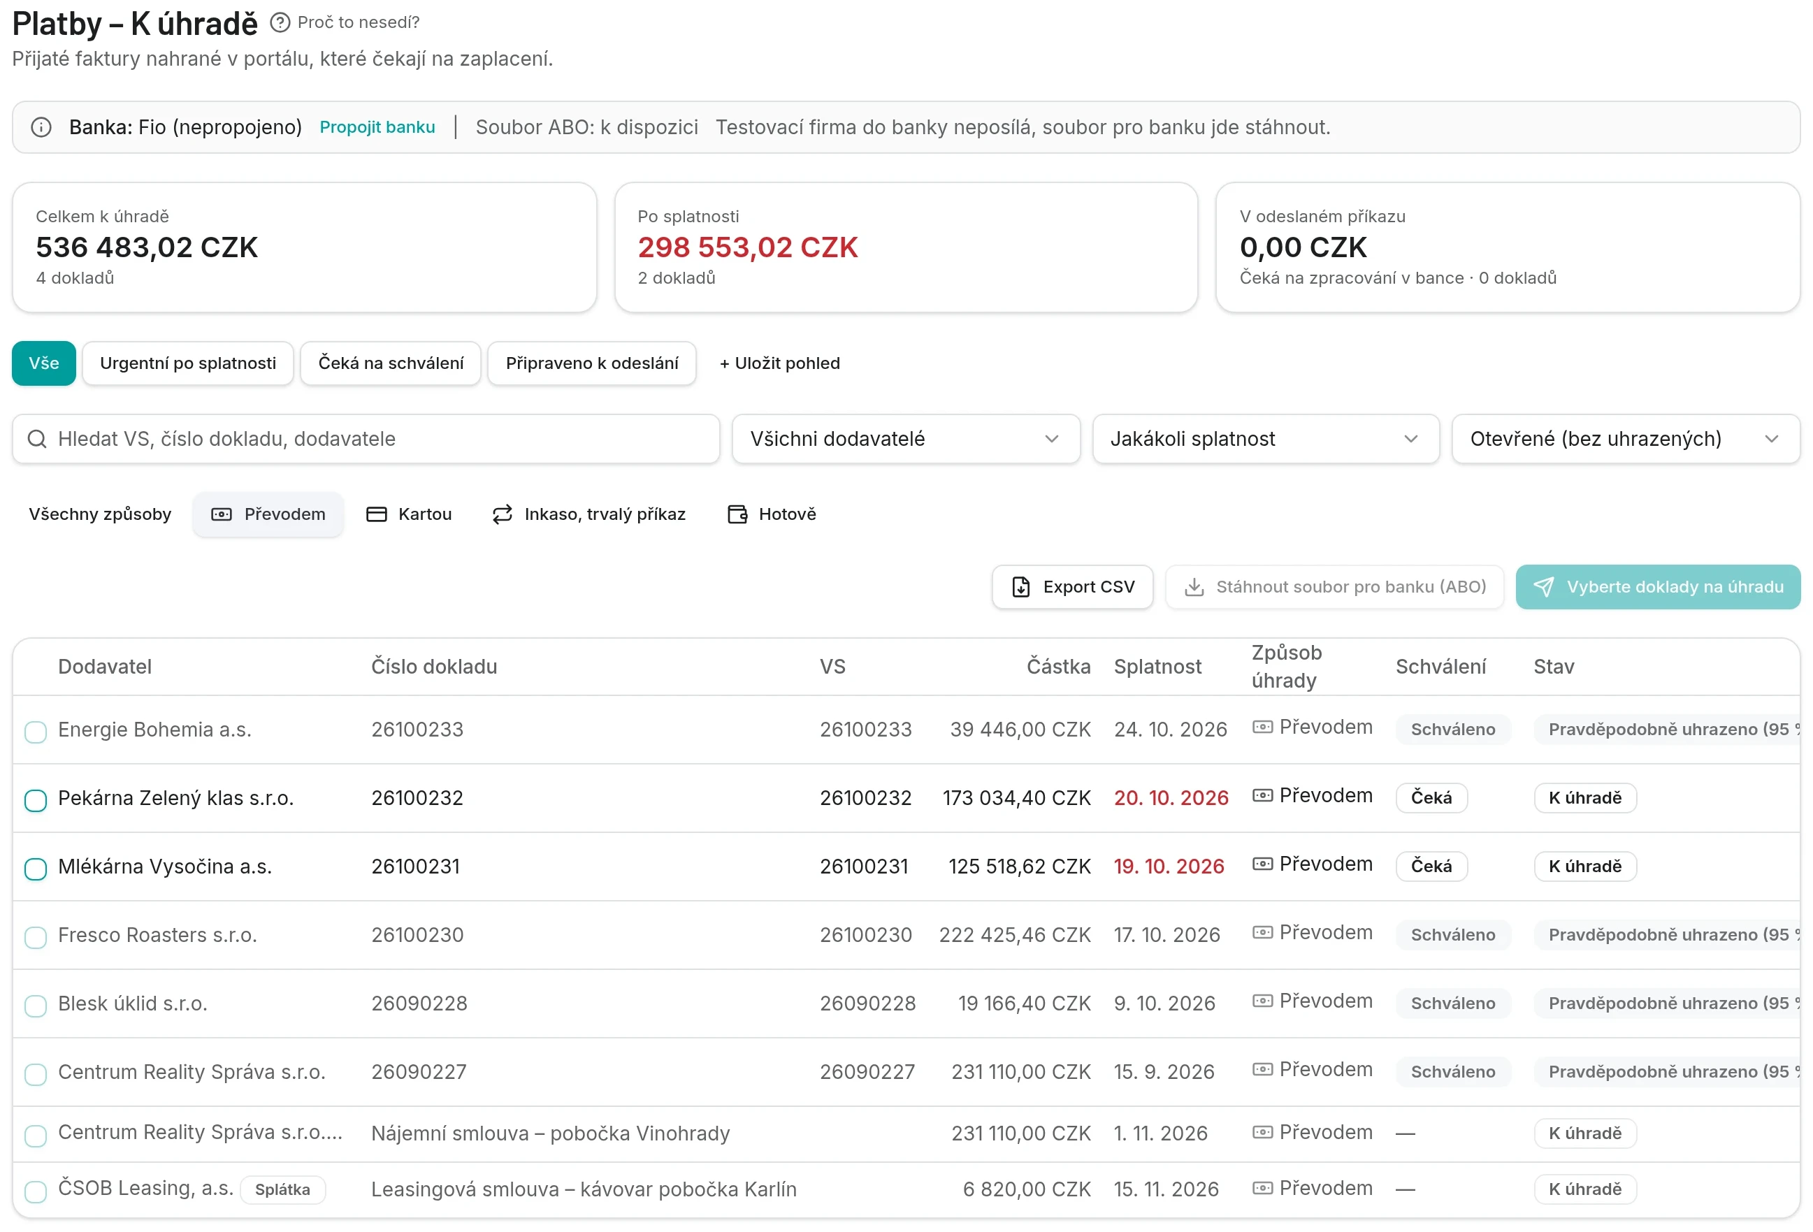
Task: Focus the Hledat VS search field
Action: pyautogui.click(x=366, y=440)
